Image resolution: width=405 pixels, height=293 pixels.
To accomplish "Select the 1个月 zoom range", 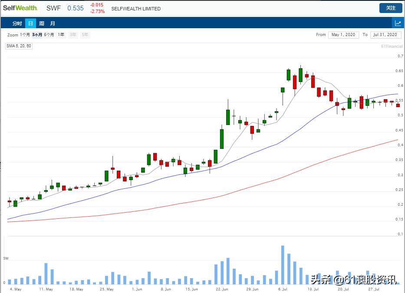I will click(24, 35).
